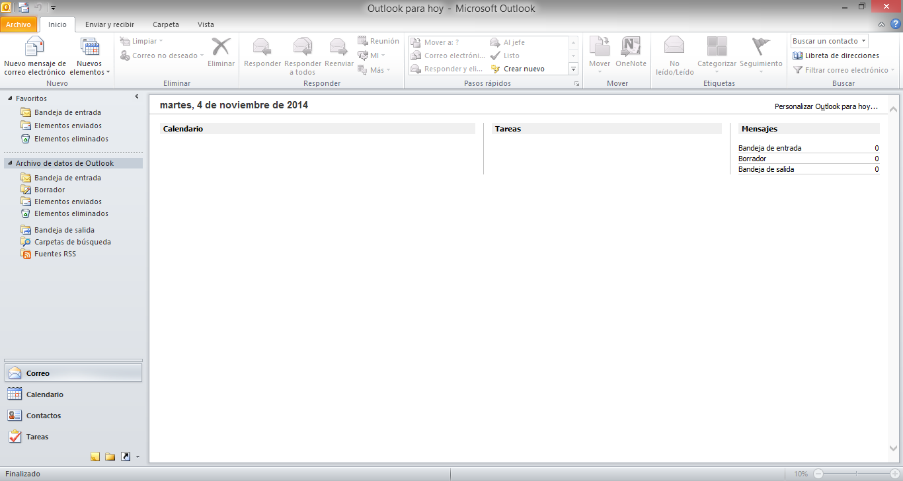Image resolution: width=903 pixels, height=481 pixels.
Task: Switch to Carpeta tab
Action: (166, 24)
